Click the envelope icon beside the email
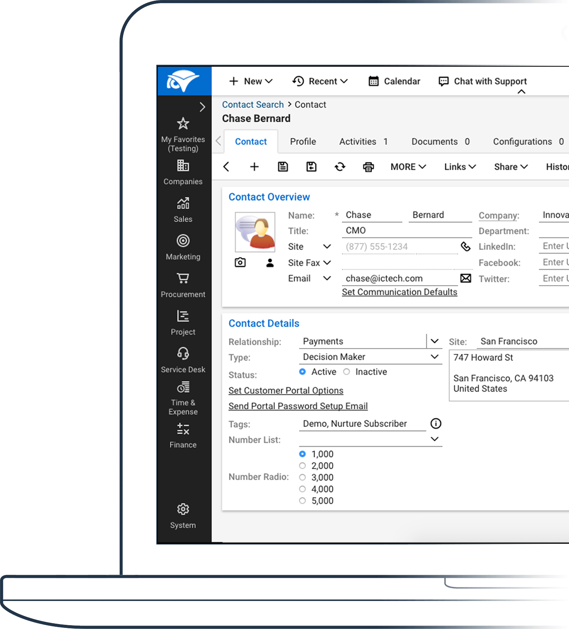This screenshot has width=569, height=629. point(466,279)
